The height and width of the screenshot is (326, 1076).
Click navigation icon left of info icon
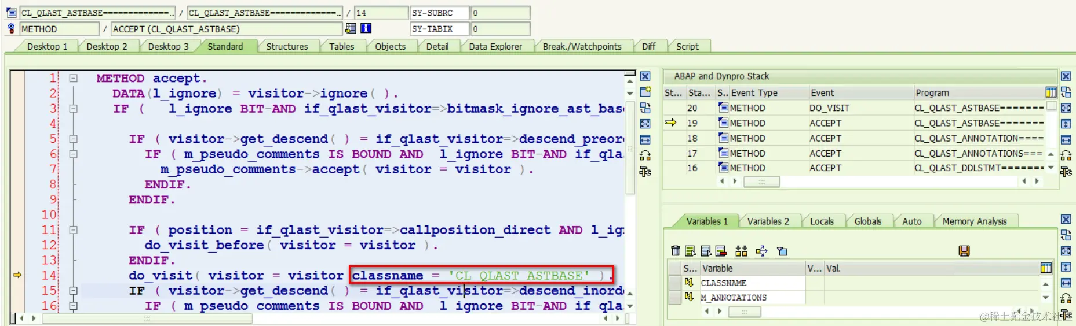click(351, 28)
